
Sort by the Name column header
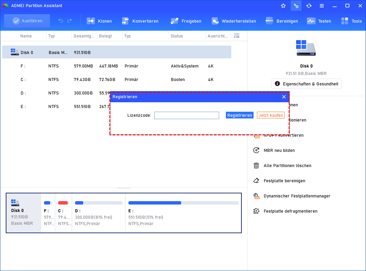tap(26, 36)
